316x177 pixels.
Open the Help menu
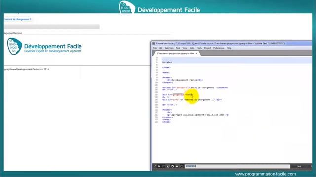229,48
